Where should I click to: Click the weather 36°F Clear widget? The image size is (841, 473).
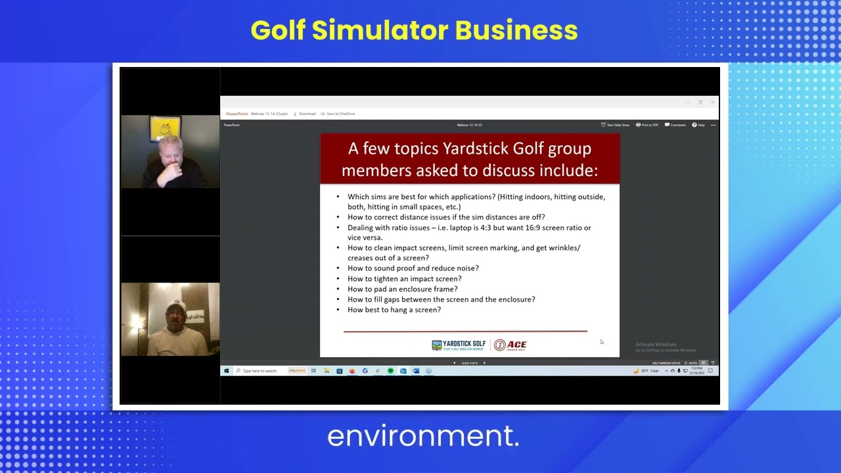647,371
